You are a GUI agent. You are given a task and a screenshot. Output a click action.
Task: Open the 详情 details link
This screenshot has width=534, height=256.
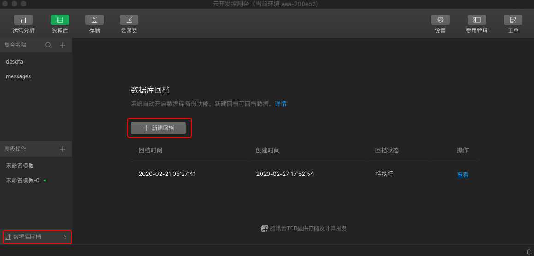(x=280, y=104)
